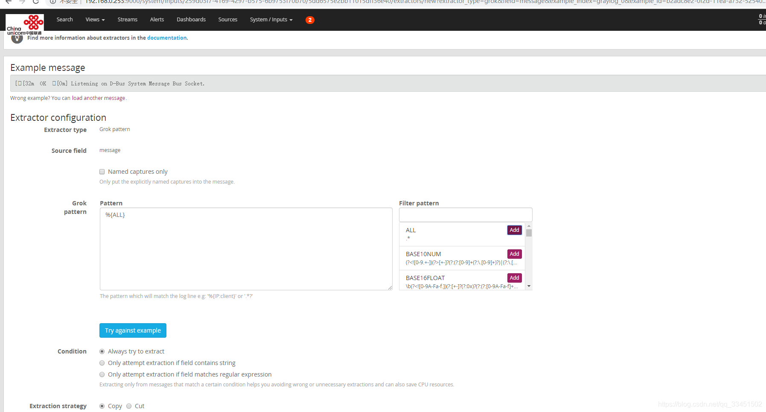Image resolution: width=766 pixels, height=412 pixels.
Task: Click inside the Filter pattern input field
Action: tap(465, 214)
